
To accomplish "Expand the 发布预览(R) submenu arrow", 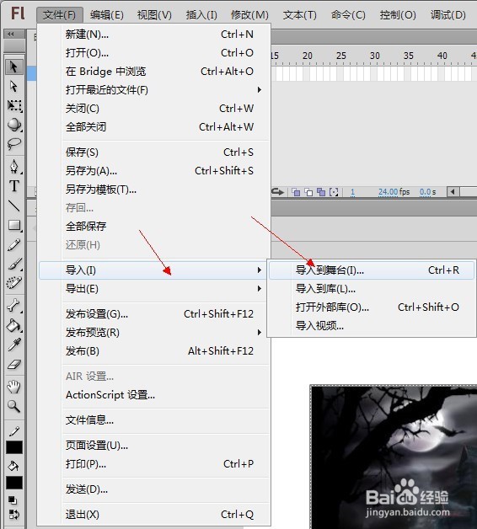I will pos(260,333).
